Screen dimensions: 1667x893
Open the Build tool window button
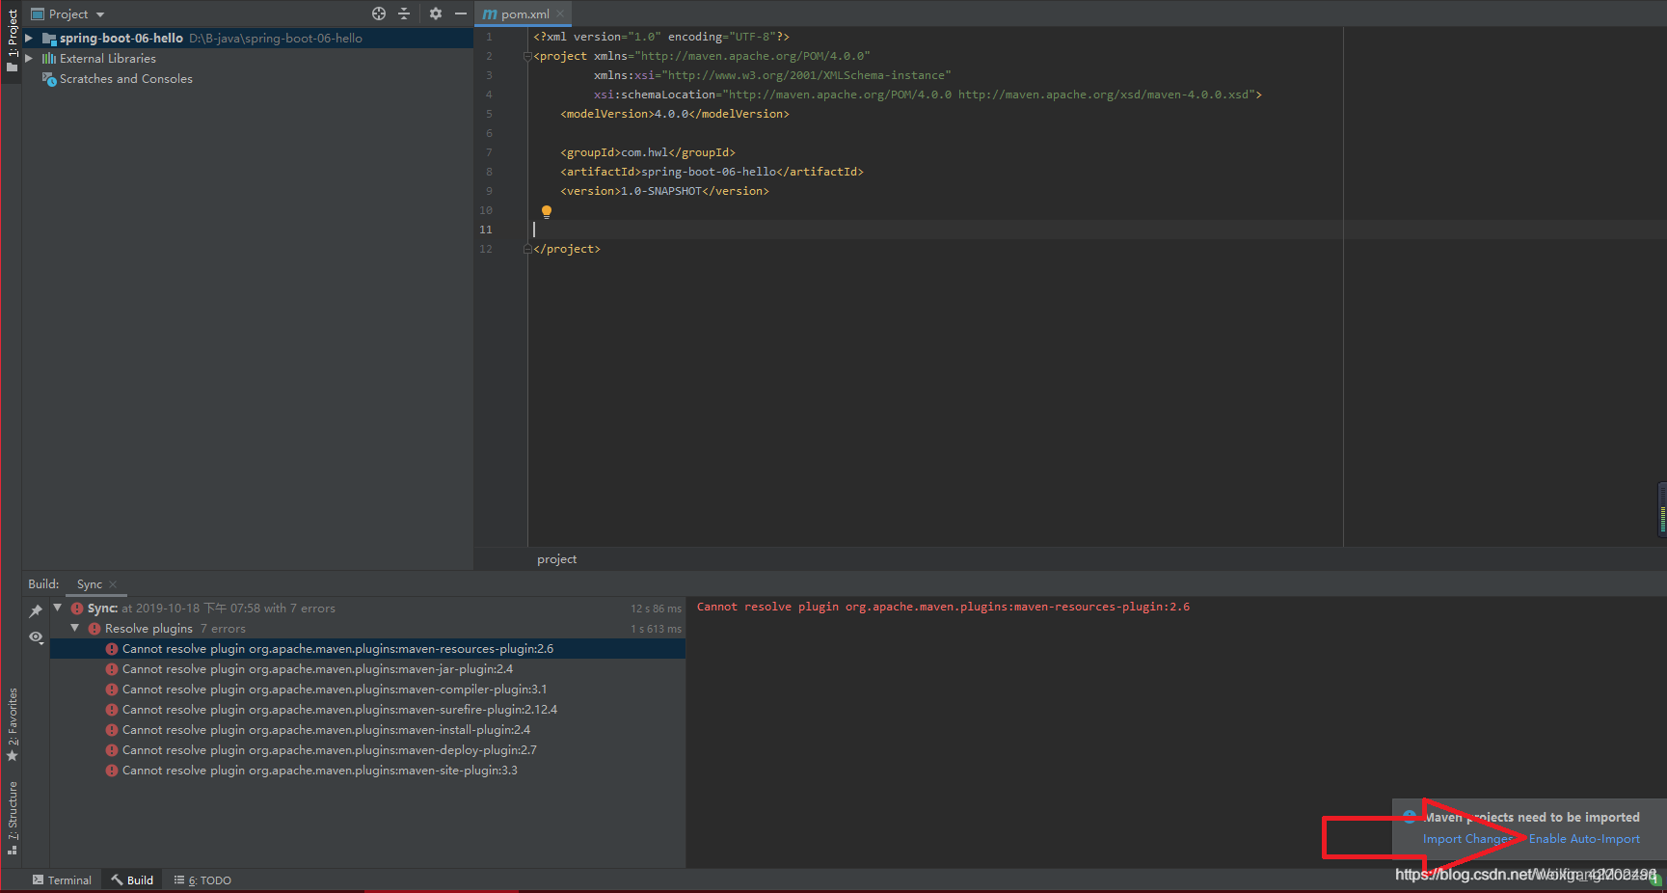(x=132, y=880)
